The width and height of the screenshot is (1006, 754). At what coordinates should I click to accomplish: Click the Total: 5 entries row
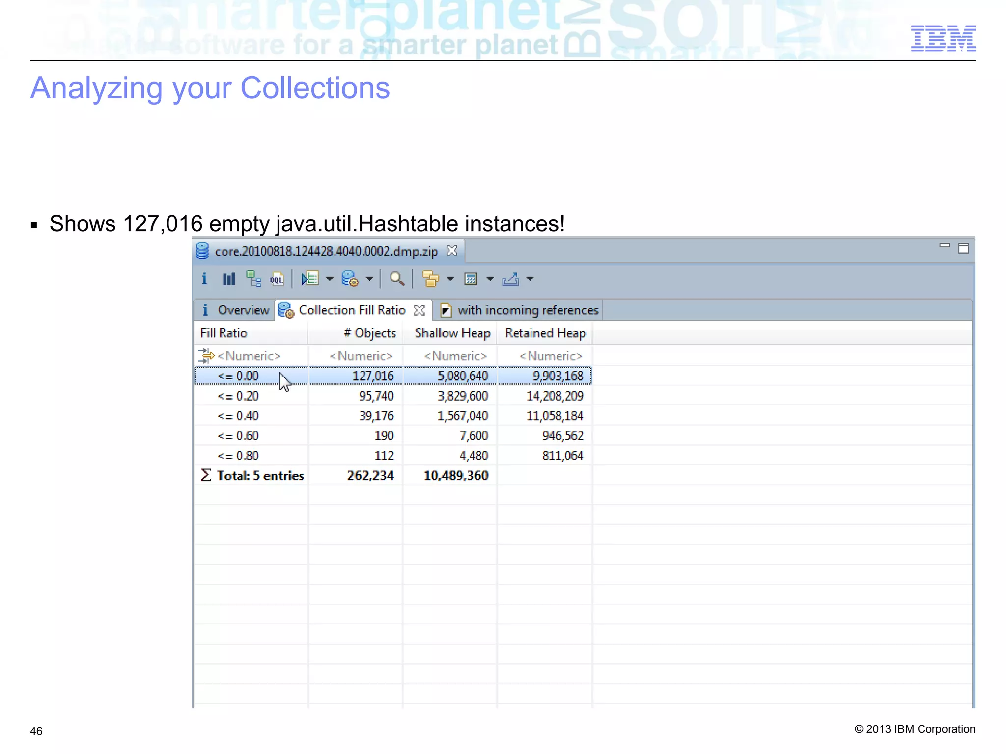pyautogui.click(x=393, y=476)
